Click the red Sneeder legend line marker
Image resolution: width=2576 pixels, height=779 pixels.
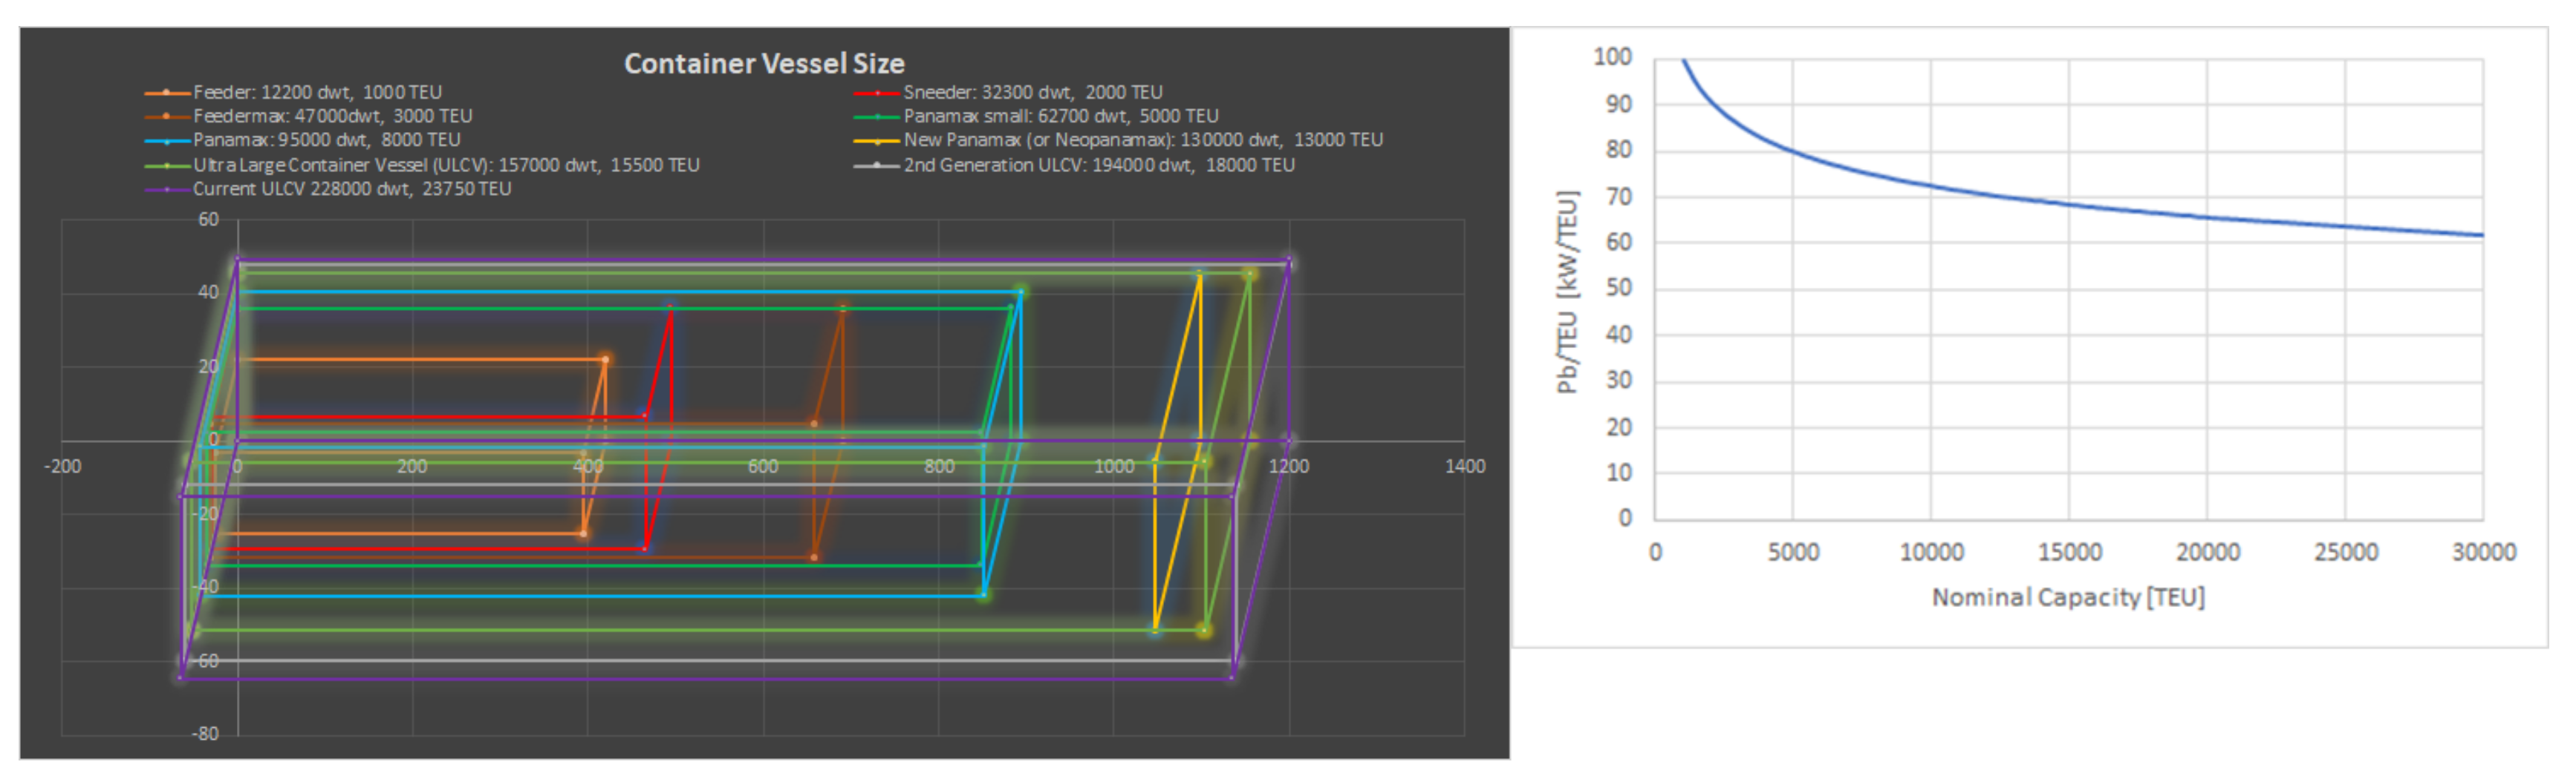876,93
